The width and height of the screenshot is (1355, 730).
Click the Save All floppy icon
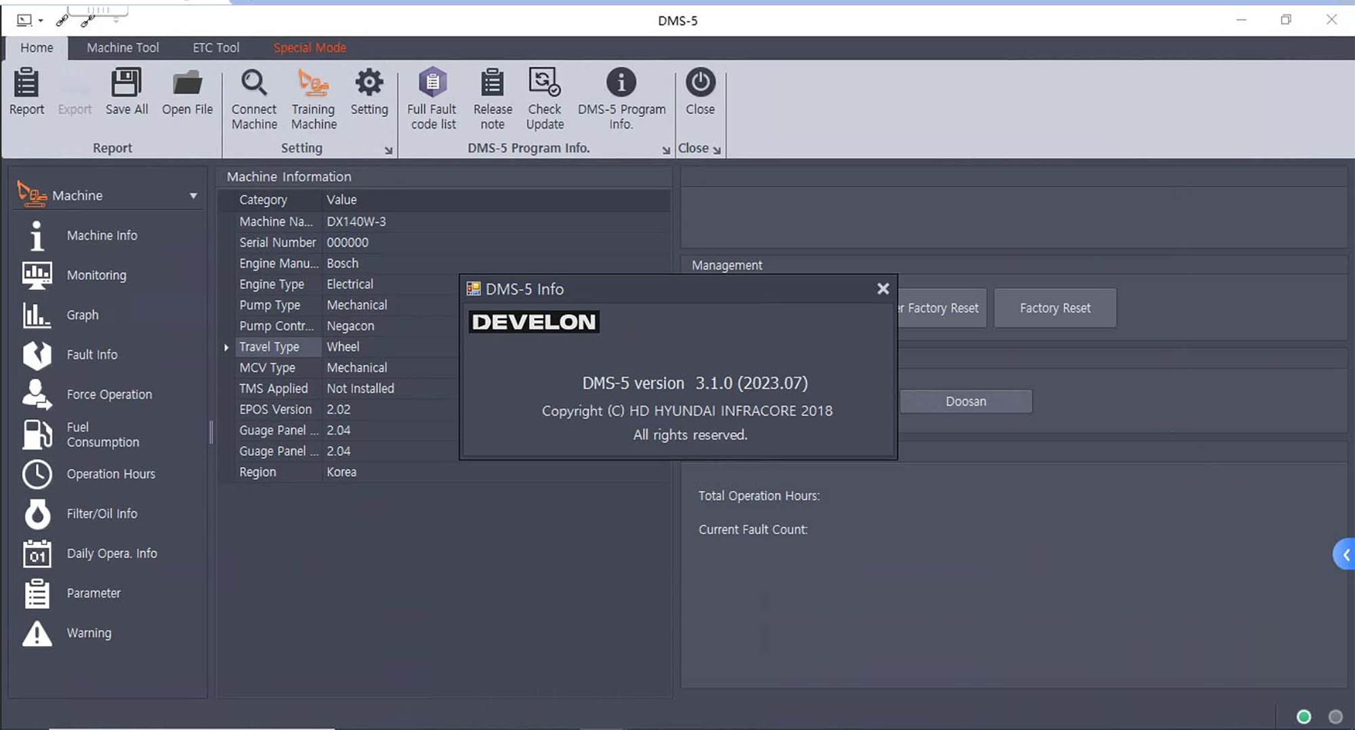coord(126,83)
